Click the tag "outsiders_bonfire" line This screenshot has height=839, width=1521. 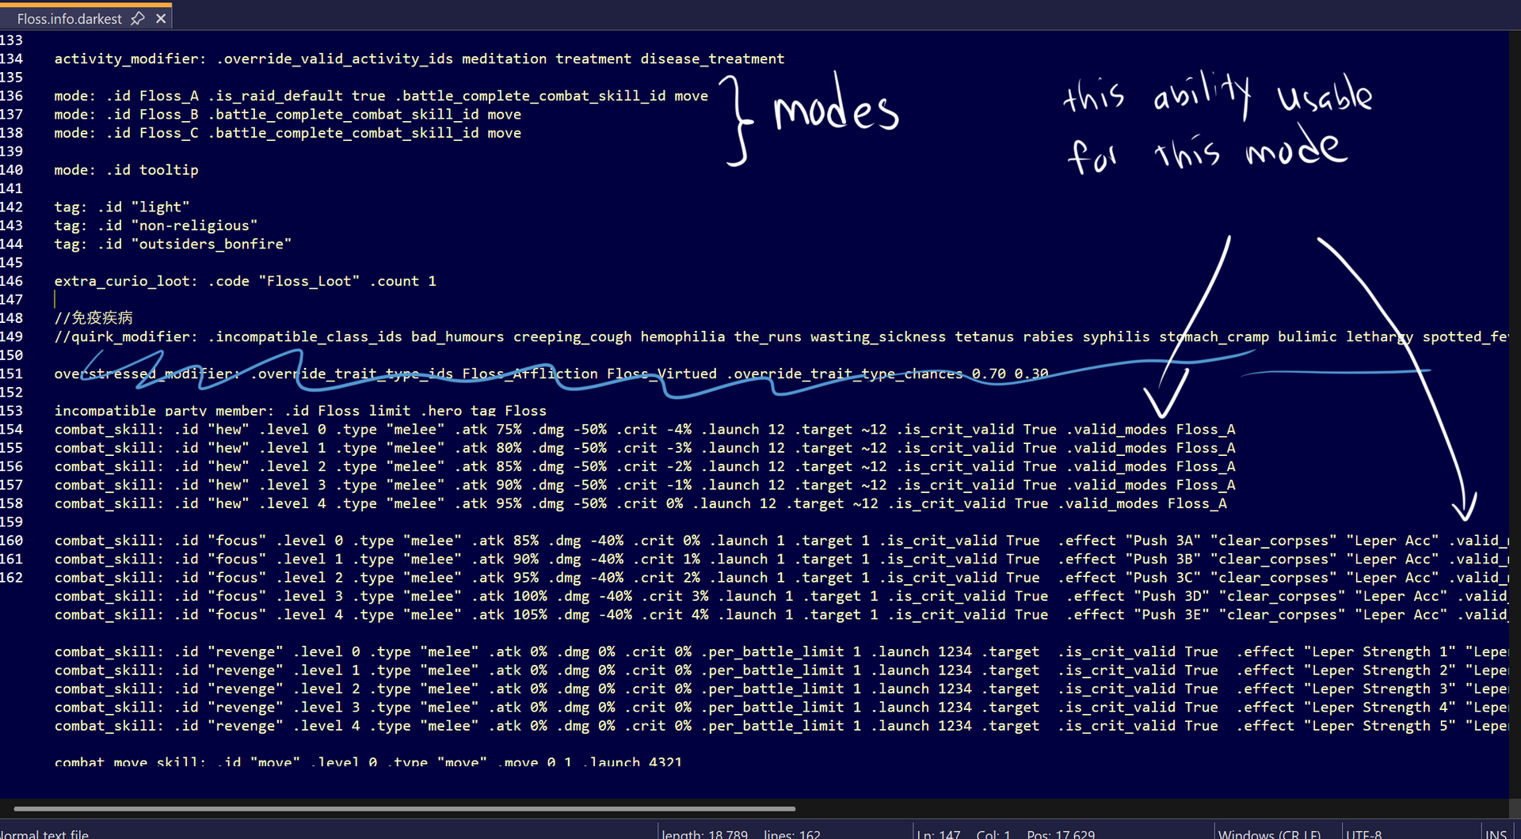(173, 244)
